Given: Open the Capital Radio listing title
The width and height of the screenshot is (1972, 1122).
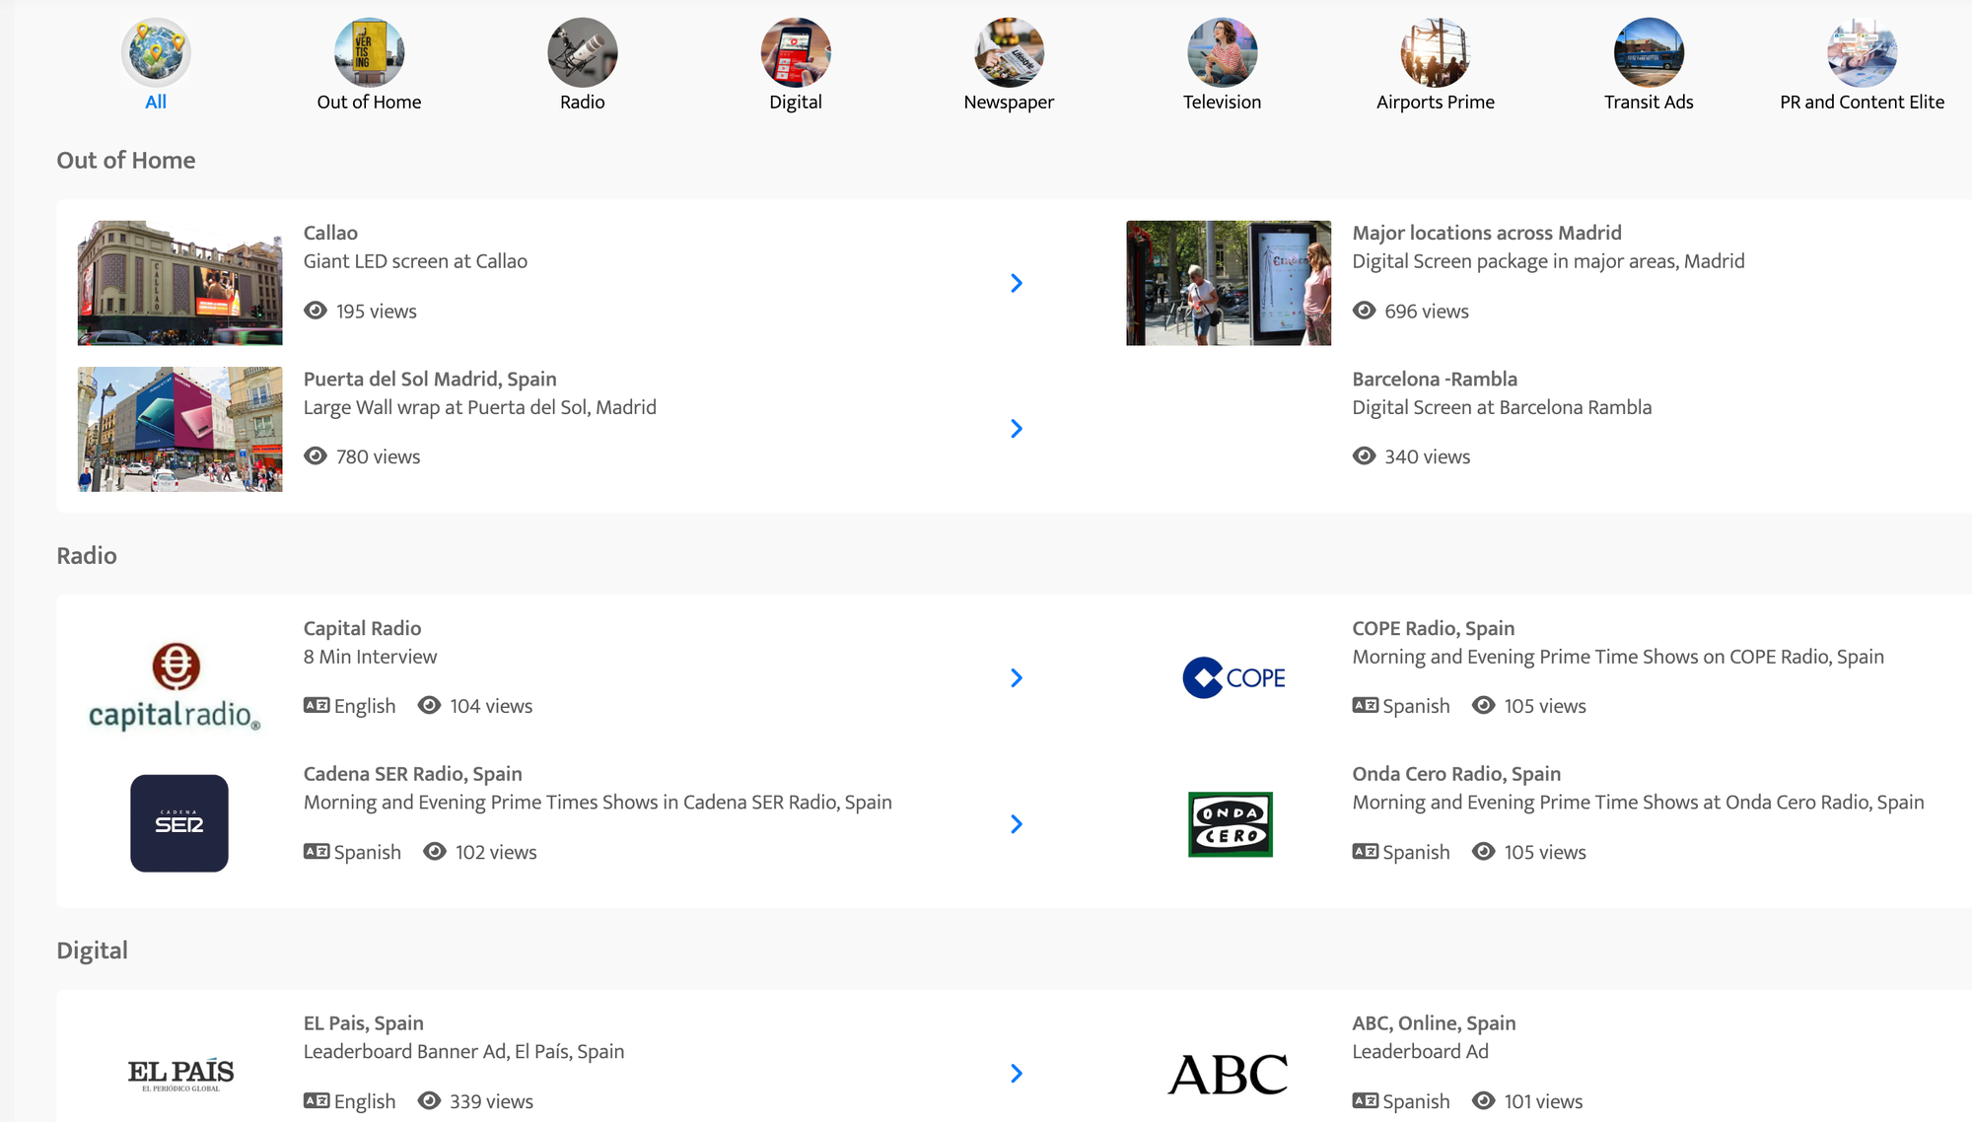Looking at the screenshot, I should point(362,628).
